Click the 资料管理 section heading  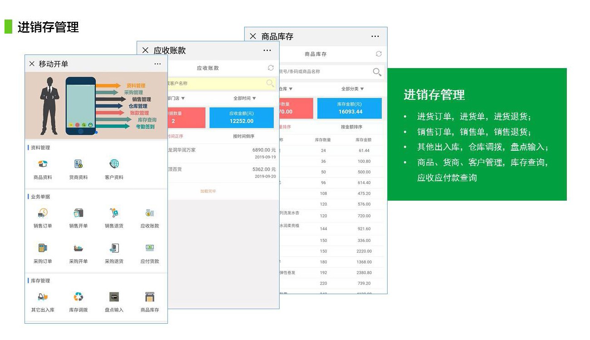(40, 148)
